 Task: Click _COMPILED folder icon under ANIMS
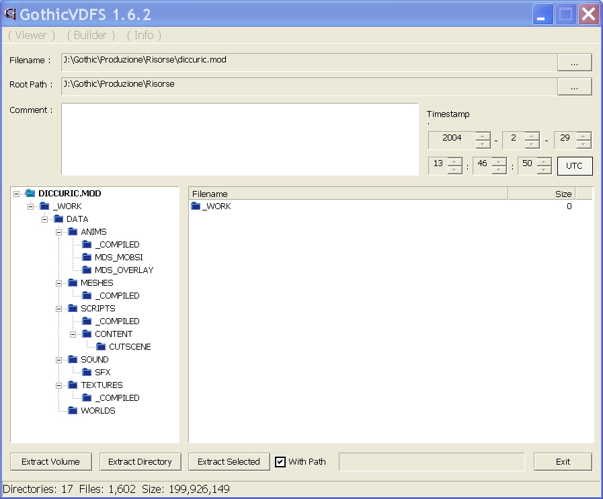click(87, 244)
